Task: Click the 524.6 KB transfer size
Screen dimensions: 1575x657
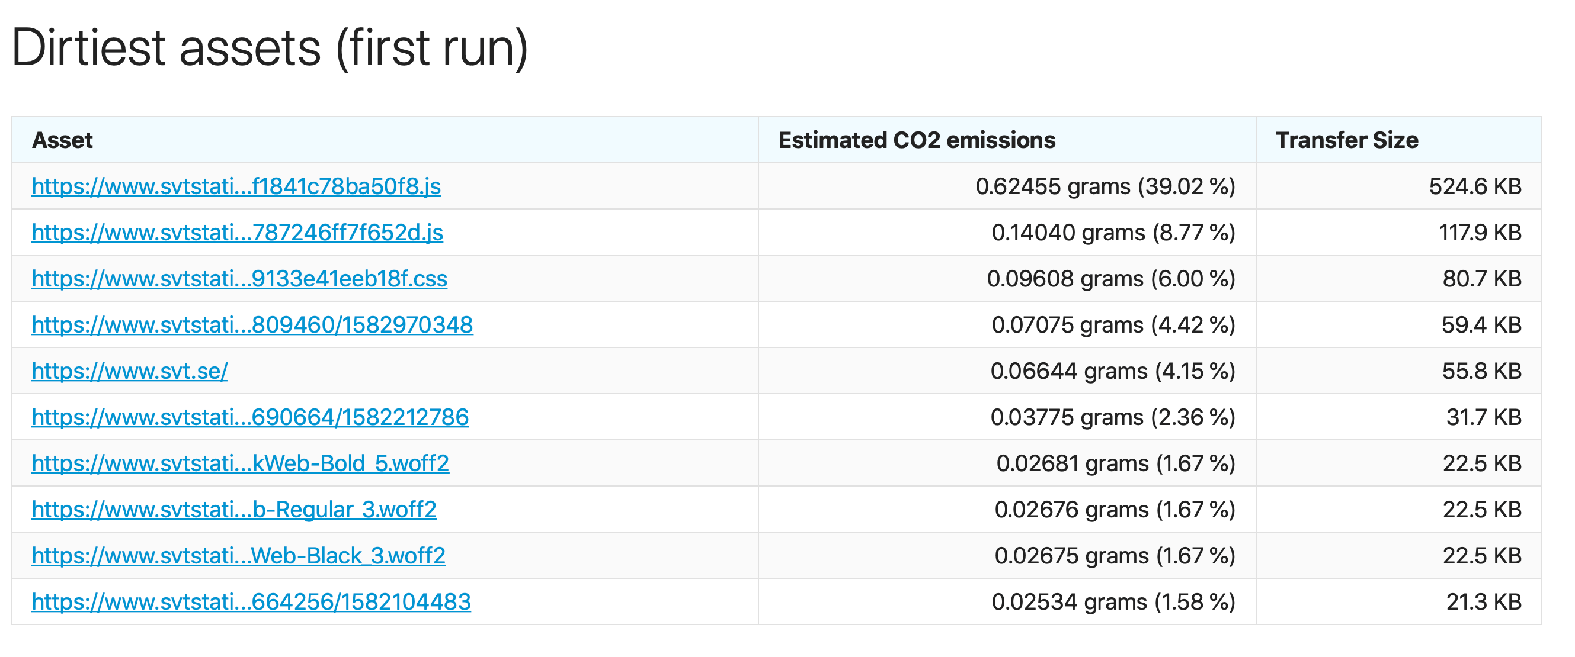Action: coord(1475,187)
